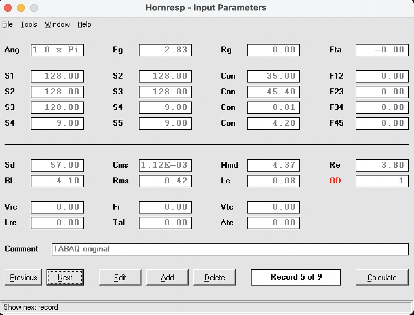414x315 pixels.
Task: Select the Cms field 1.12E-03
Action: pos(165,165)
